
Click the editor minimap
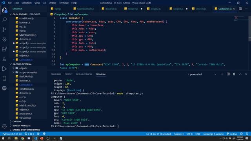240,18
